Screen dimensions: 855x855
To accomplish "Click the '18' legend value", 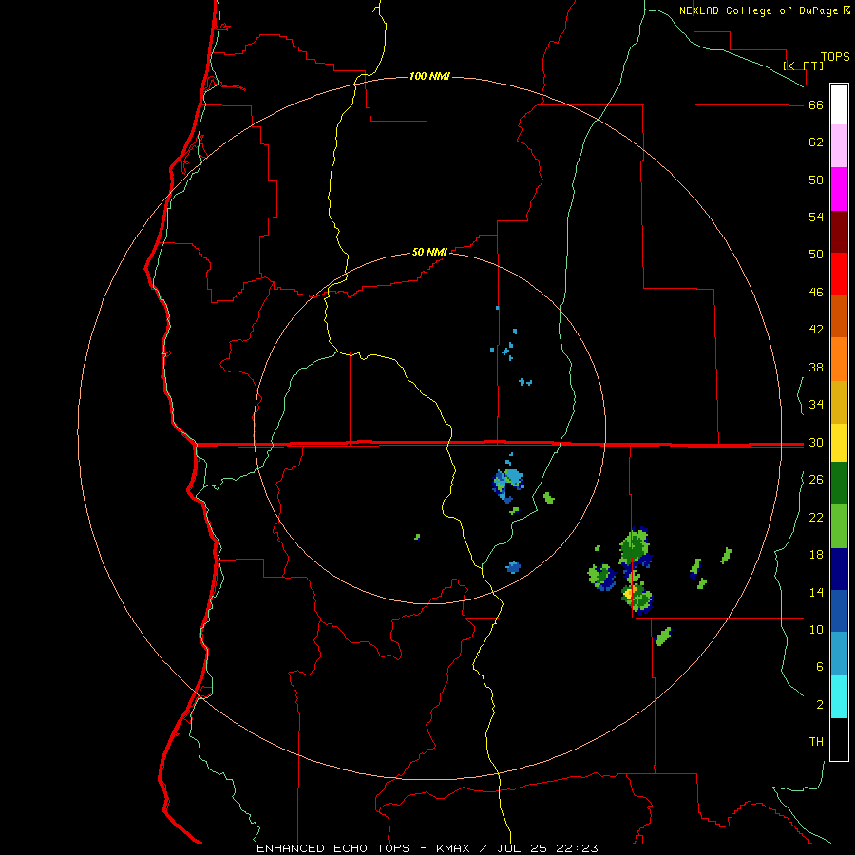I will (x=816, y=555).
